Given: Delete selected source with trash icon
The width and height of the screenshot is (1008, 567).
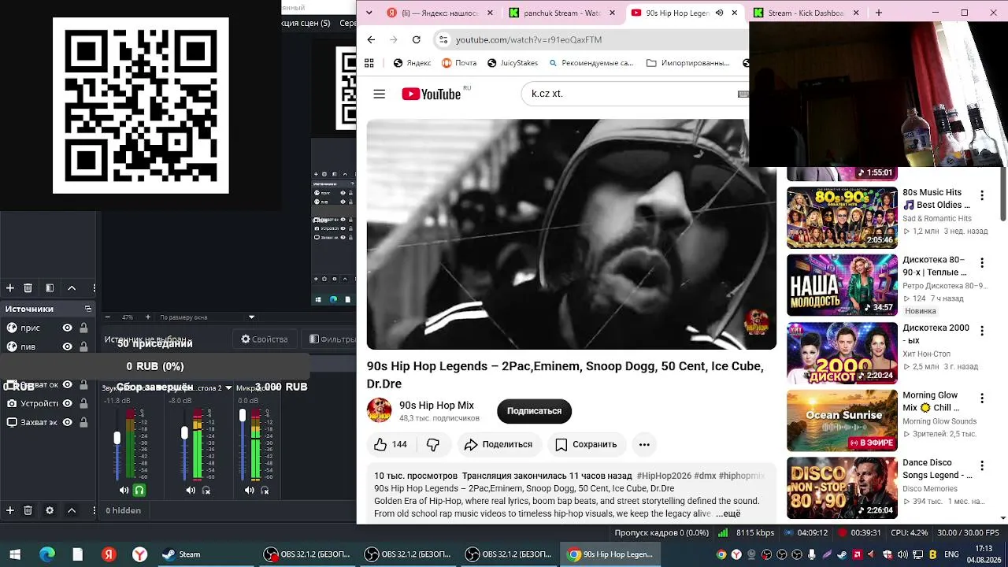Looking at the screenshot, I should 28,510.
